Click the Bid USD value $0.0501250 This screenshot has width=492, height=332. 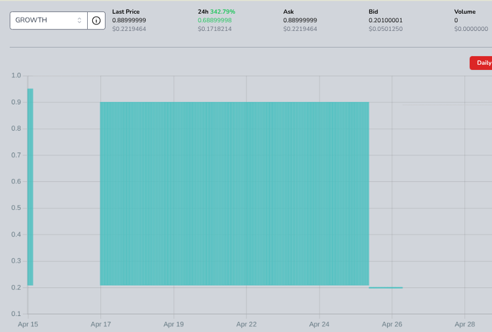[x=385, y=29]
